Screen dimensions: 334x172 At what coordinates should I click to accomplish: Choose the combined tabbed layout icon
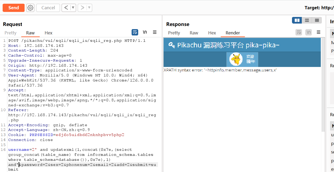317,20
